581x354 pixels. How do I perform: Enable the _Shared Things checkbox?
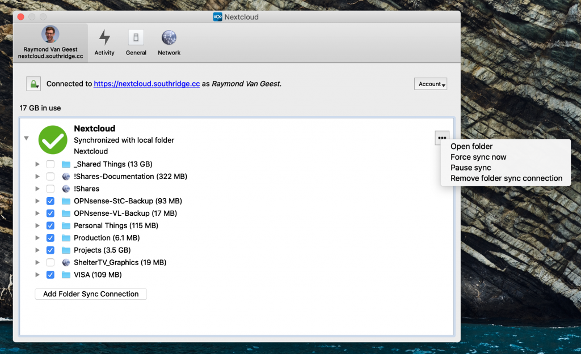tap(50, 164)
